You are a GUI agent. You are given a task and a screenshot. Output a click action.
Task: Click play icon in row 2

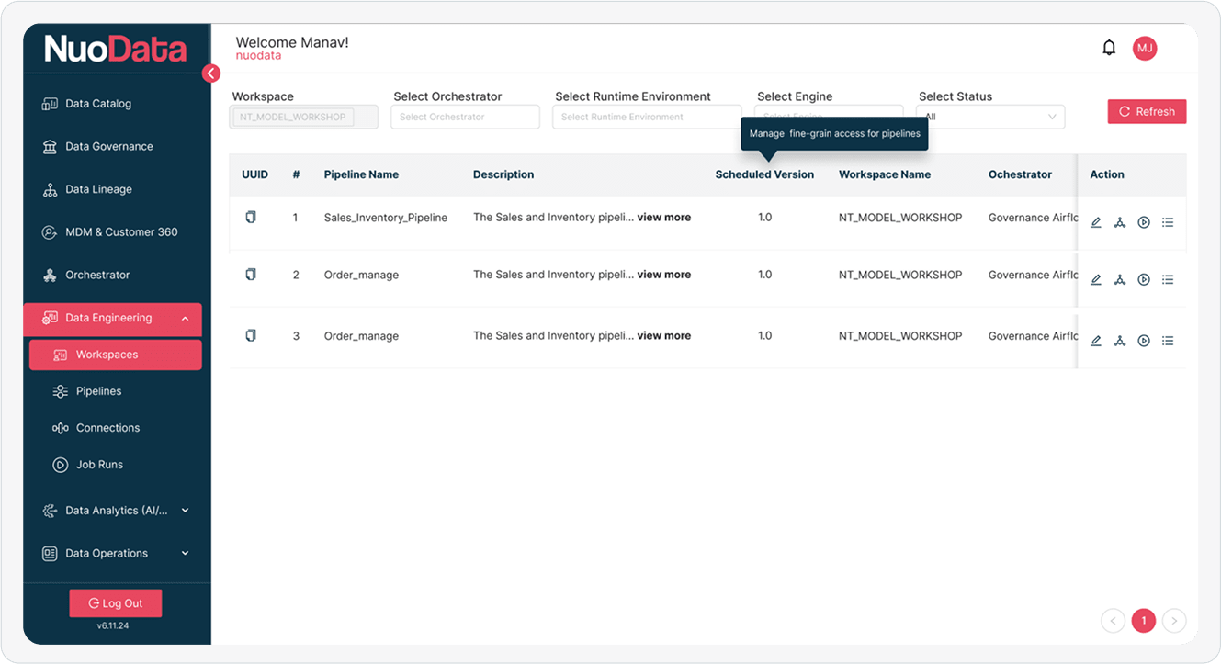[x=1144, y=279]
